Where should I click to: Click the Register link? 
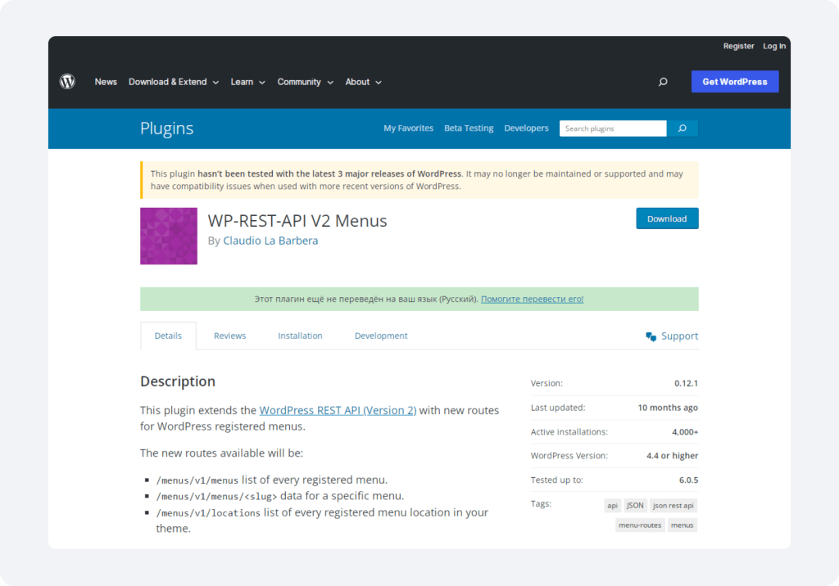(738, 46)
